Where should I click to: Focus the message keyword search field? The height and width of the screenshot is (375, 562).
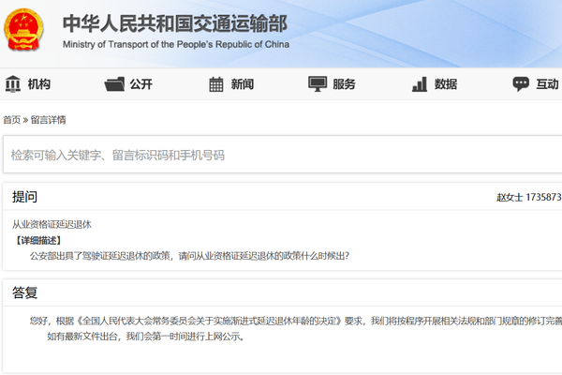(281, 155)
